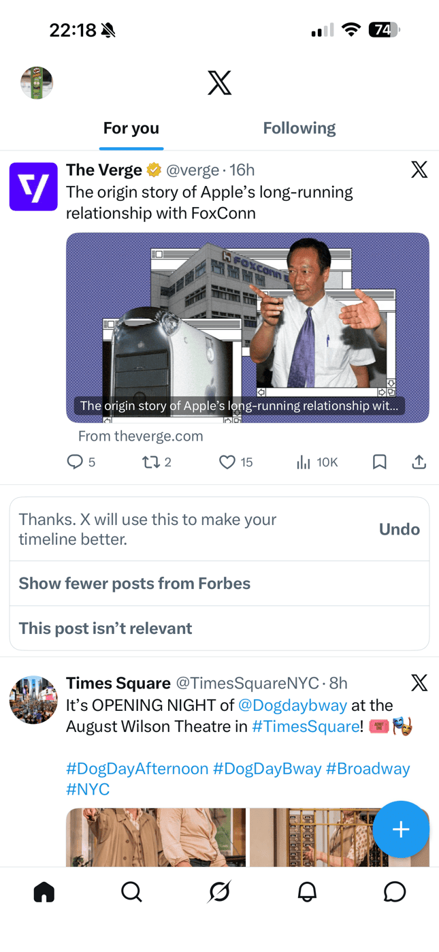This screenshot has height=952, width=439.
Task: Tap the view count analytics icon
Action: coord(303,462)
